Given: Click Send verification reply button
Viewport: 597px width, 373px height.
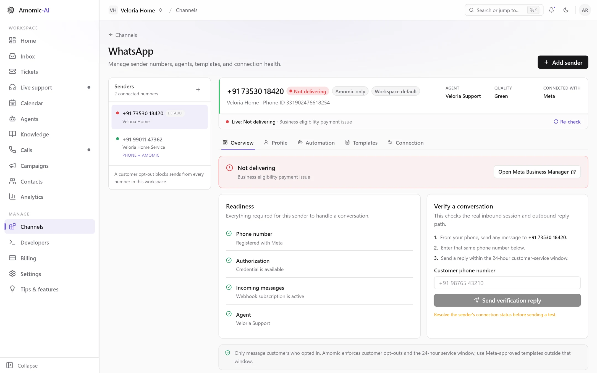Looking at the screenshot, I should [507, 300].
